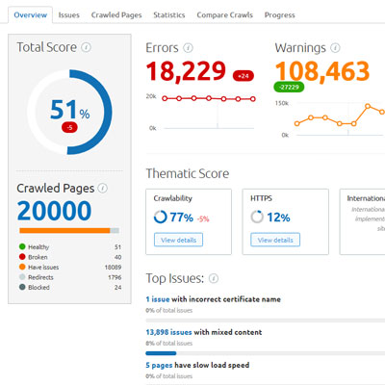Click the info icon beside Warnings
This screenshot has width=385, height=385.
[335, 48]
